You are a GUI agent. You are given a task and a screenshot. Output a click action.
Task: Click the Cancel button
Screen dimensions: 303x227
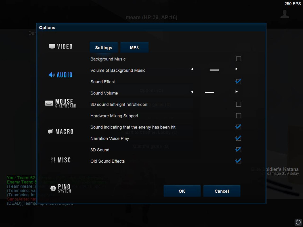222,191
